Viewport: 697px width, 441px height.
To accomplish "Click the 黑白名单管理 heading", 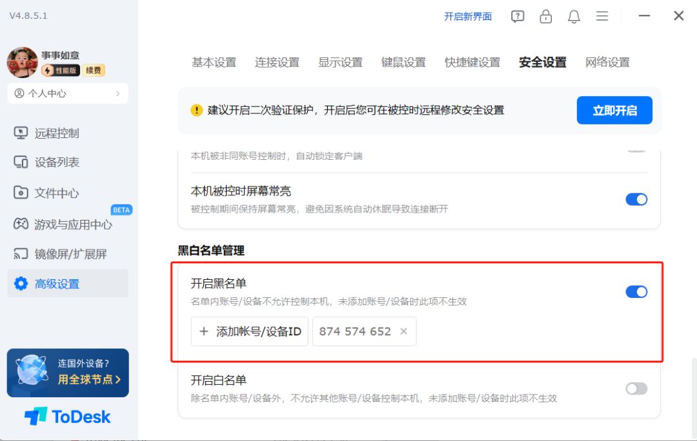I will (x=210, y=250).
